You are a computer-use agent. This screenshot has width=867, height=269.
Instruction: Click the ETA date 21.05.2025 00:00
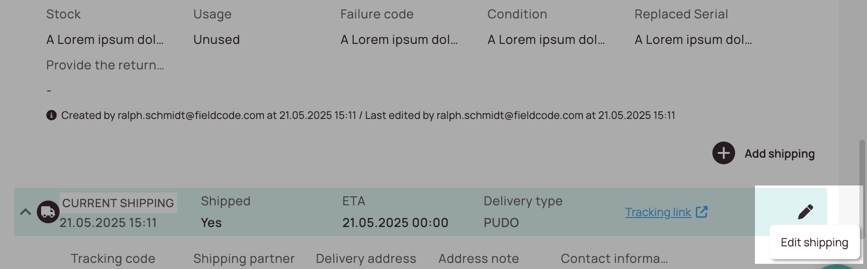click(x=395, y=223)
